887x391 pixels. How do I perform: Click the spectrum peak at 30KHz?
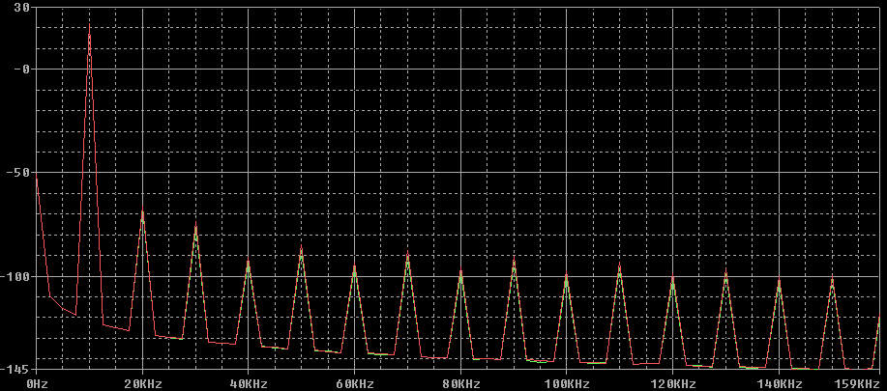[x=195, y=225]
